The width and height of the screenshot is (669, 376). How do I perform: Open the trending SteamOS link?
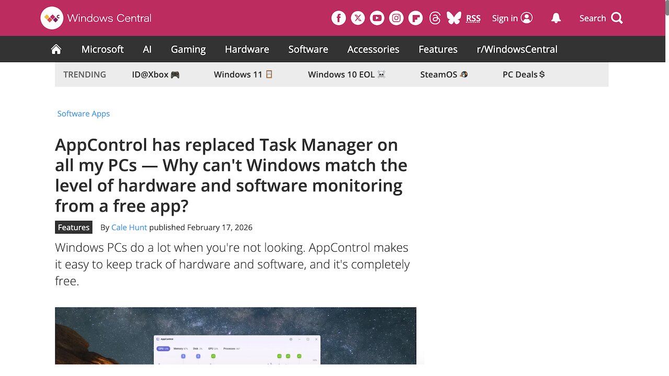[444, 75]
